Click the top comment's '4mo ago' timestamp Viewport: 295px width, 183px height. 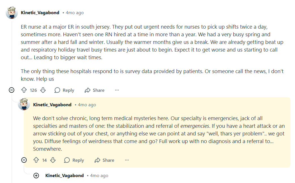tap(75, 13)
